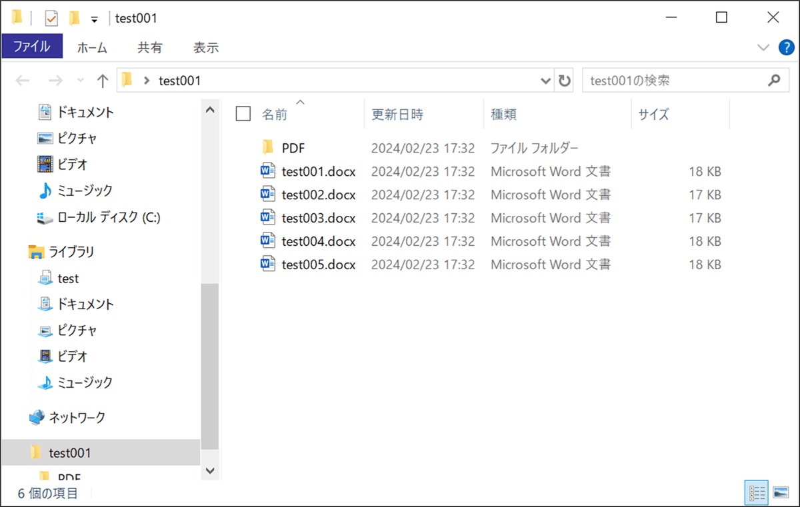Switch to the 共有 ribbon tab
Viewport: 800px width, 507px height.
coord(149,47)
